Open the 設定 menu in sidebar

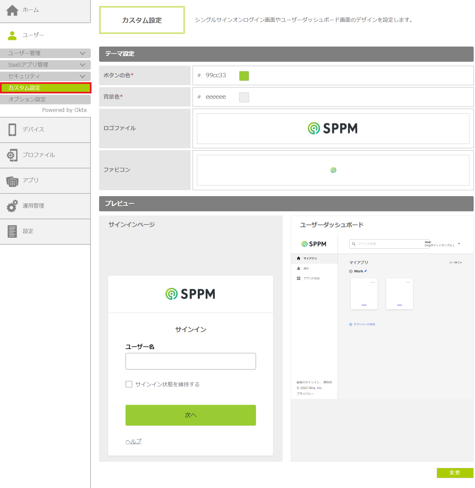coord(45,231)
